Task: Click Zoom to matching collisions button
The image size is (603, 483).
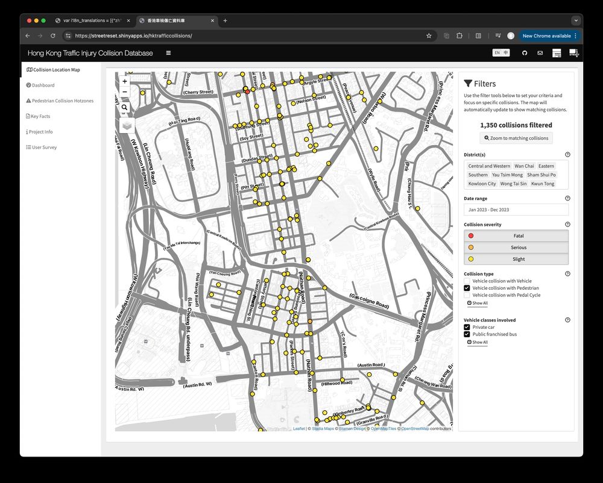Action: (x=516, y=139)
